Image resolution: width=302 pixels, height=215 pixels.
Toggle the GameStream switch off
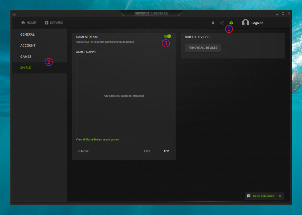pos(168,36)
